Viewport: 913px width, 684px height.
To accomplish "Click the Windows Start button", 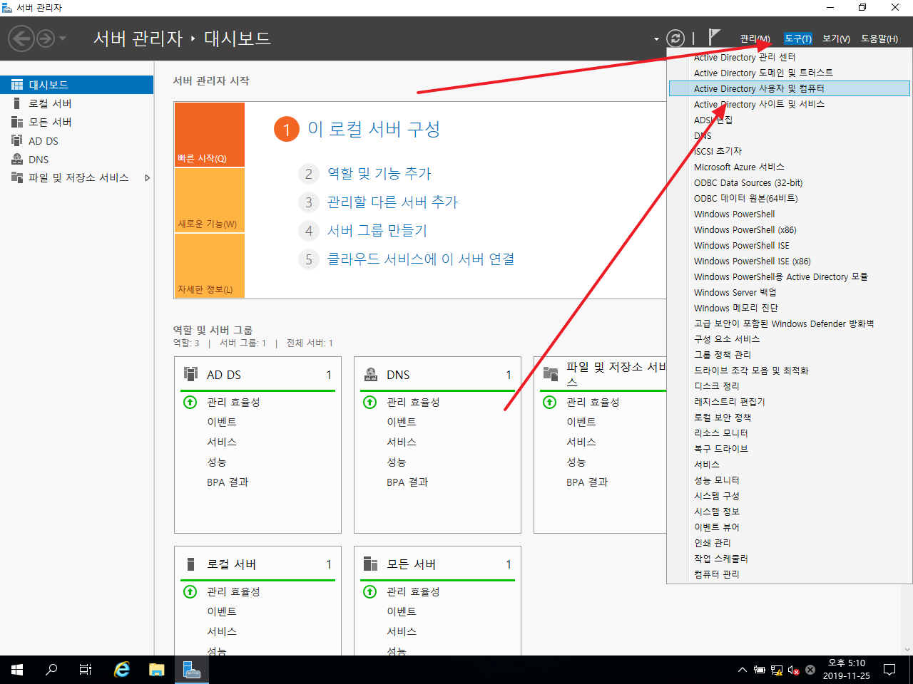I will 17,670.
